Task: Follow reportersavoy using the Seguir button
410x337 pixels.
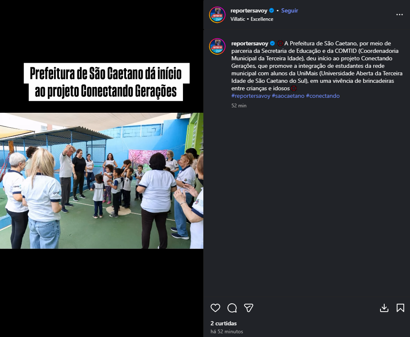Action: (x=289, y=10)
